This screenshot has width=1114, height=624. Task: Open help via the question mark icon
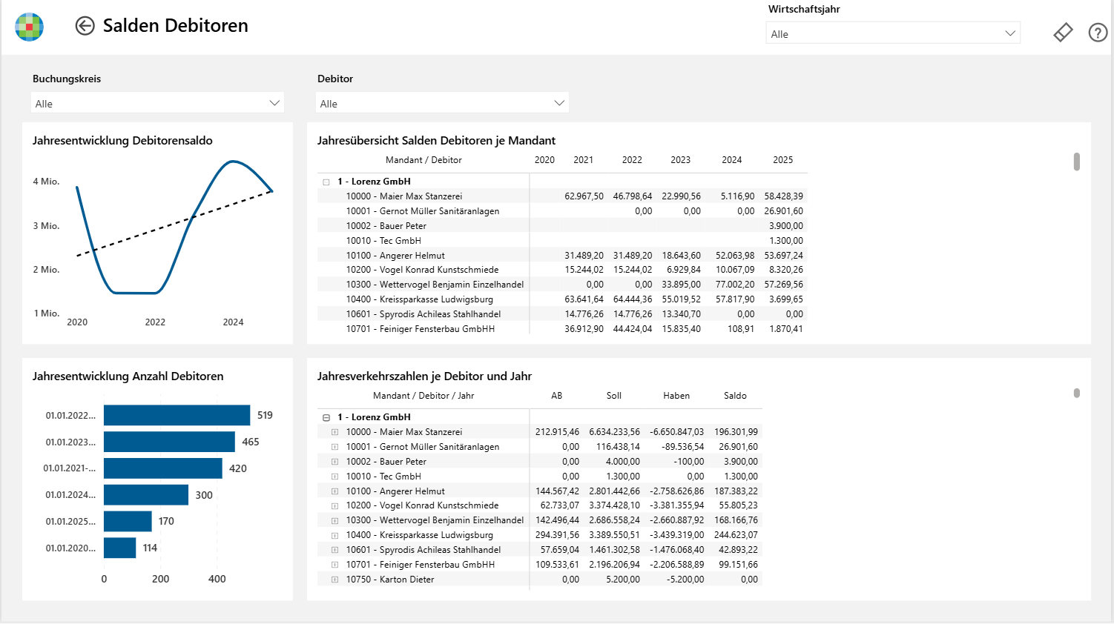coord(1098,33)
